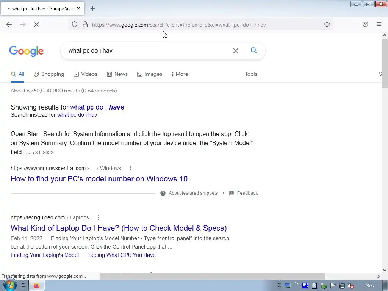Click the vertical scrollbar thumb

click(385, 63)
